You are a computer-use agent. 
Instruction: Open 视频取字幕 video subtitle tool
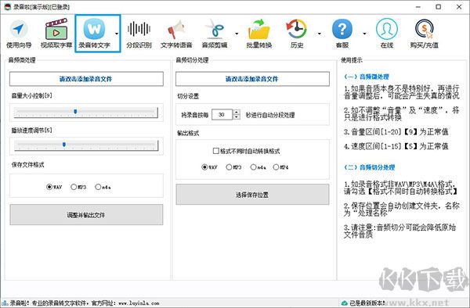tap(56, 34)
